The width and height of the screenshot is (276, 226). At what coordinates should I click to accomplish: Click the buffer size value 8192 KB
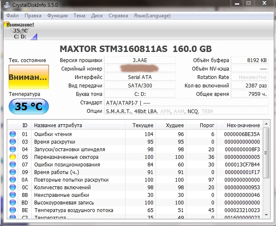point(250,60)
